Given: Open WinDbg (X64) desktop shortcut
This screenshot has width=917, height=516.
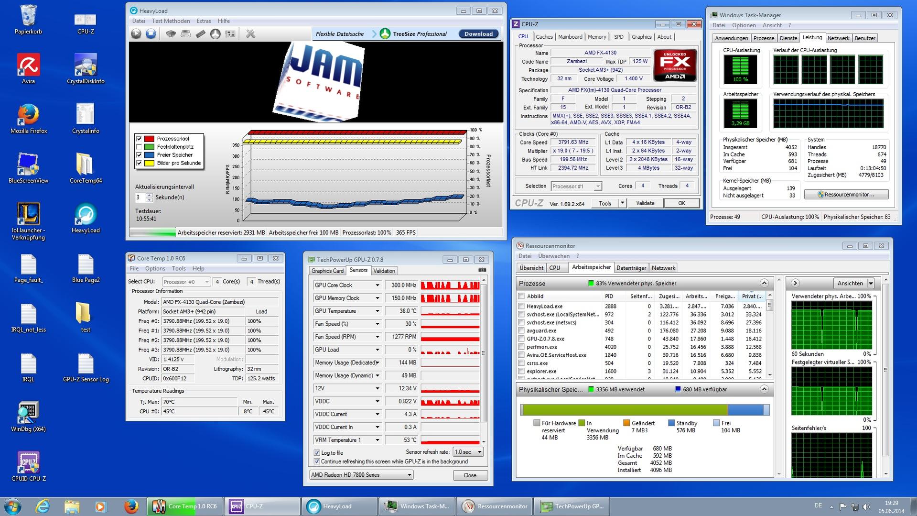Looking at the screenshot, I should pos(28,417).
